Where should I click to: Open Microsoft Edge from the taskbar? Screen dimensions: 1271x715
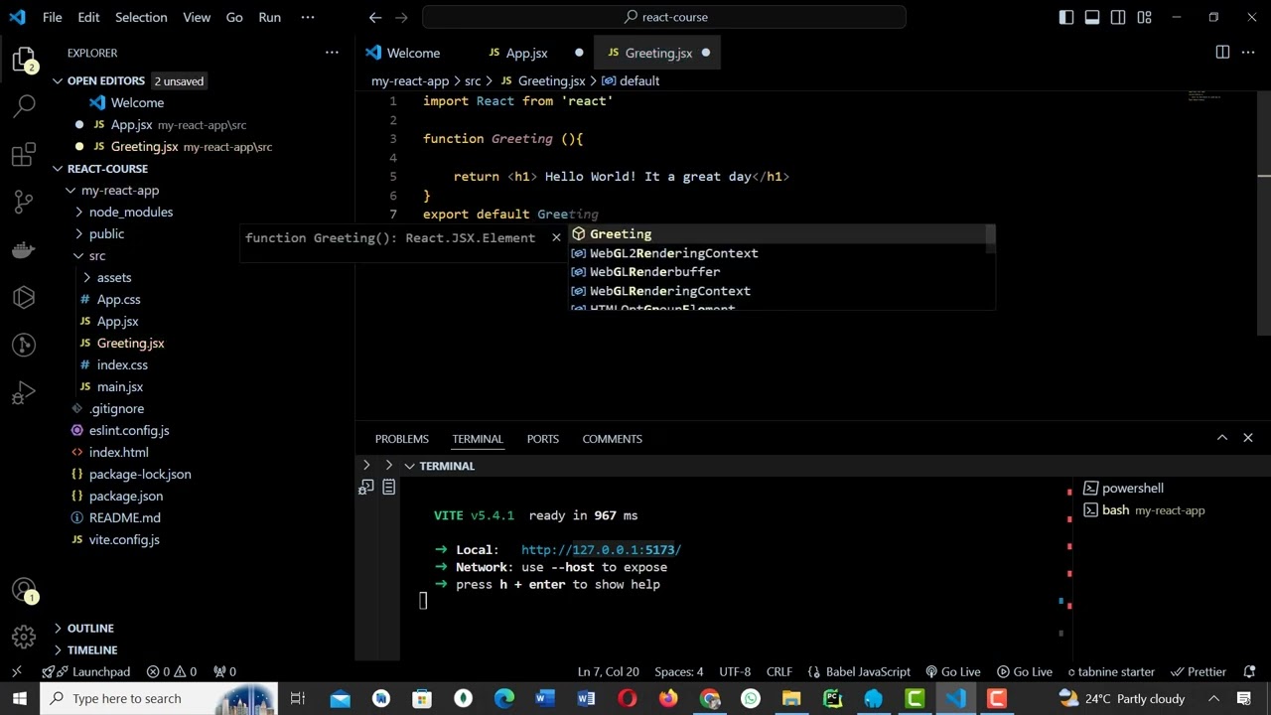tap(504, 698)
